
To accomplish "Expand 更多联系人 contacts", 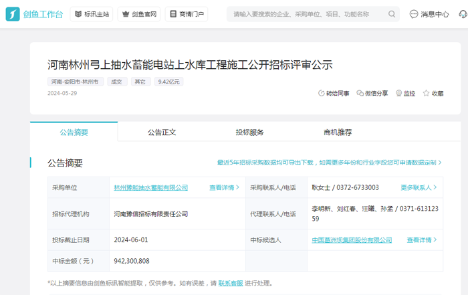I will pyautogui.click(x=419, y=188).
